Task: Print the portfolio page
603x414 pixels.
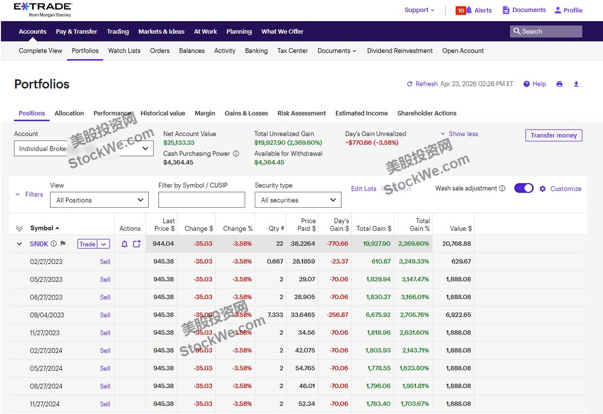Action: click(x=559, y=84)
